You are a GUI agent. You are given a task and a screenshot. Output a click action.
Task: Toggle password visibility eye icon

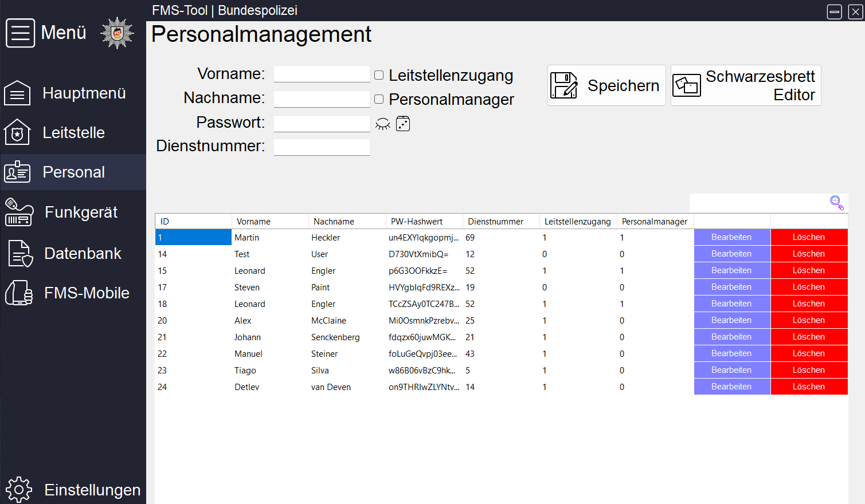click(383, 124)
